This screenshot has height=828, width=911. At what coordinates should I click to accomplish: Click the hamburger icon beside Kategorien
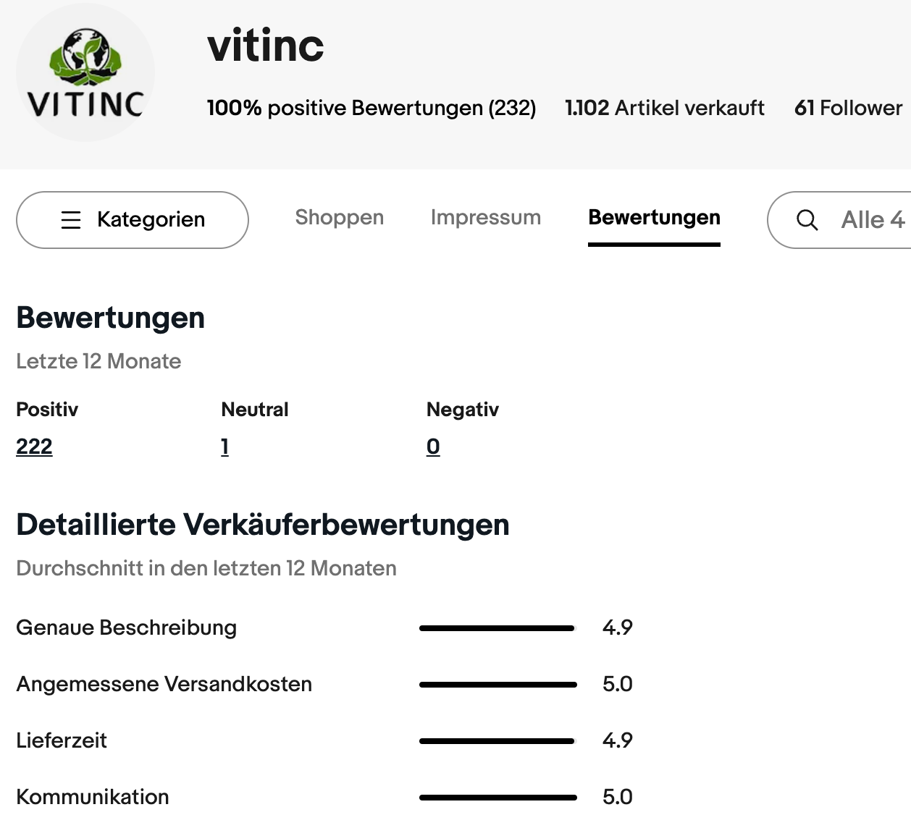71,220
